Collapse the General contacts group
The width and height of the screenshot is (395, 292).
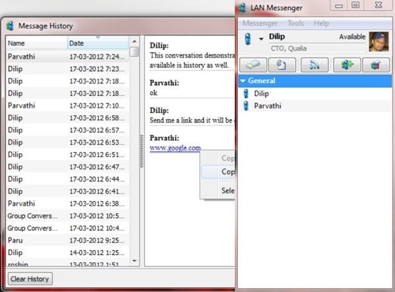tap(243, 81)
